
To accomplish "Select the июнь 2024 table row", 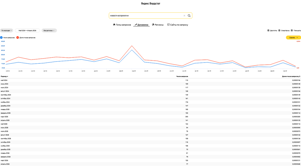I will 150,84.
